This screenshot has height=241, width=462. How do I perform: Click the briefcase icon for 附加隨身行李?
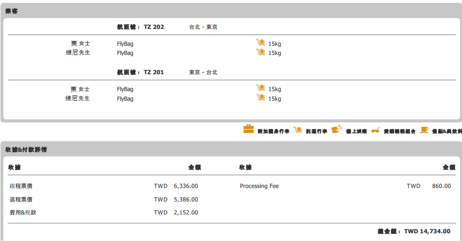point(248,129)
